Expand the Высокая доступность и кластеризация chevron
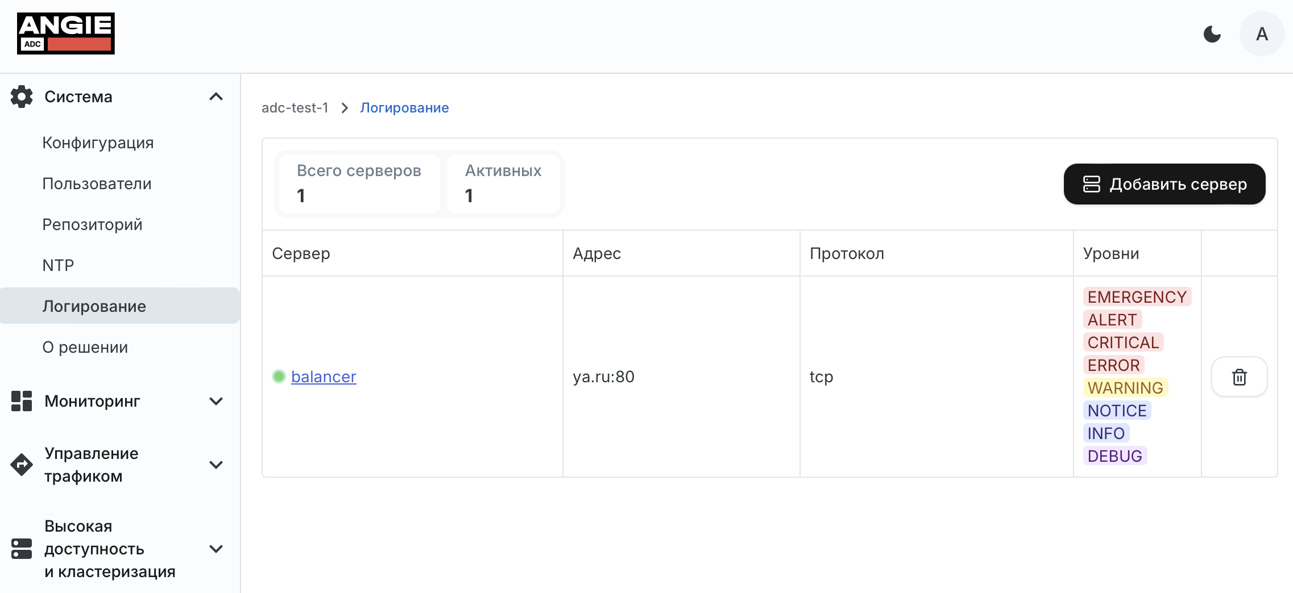The height and width of the screenshot is (593, 1293). point(216,549)
